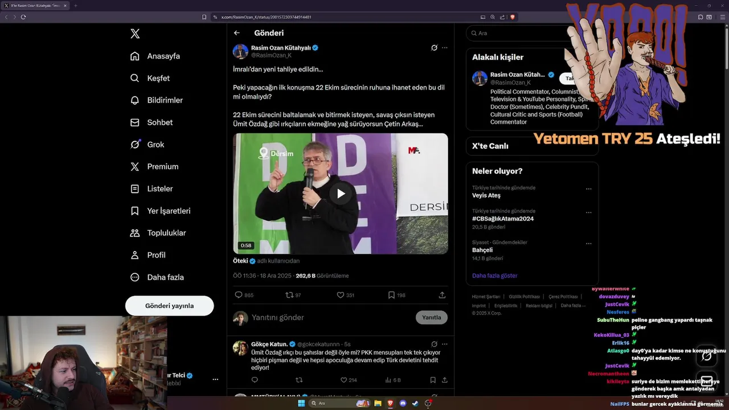
Task: Open Gökçe Katun profile name
Action: tap(269, 344)
